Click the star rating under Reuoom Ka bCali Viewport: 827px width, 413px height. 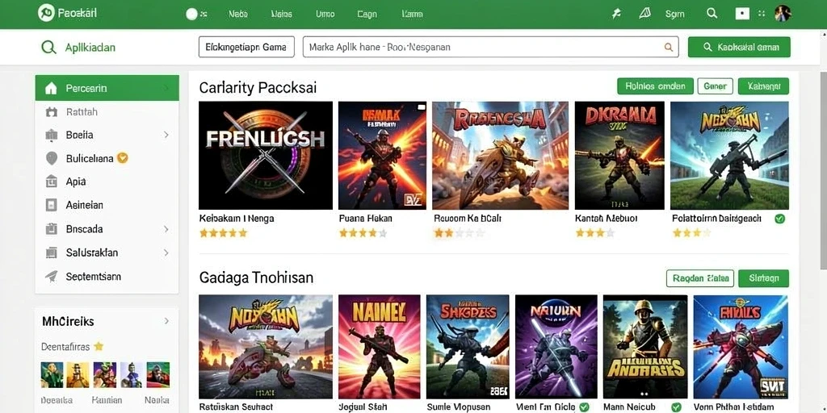pyautogui.click(x=459, y=233)
